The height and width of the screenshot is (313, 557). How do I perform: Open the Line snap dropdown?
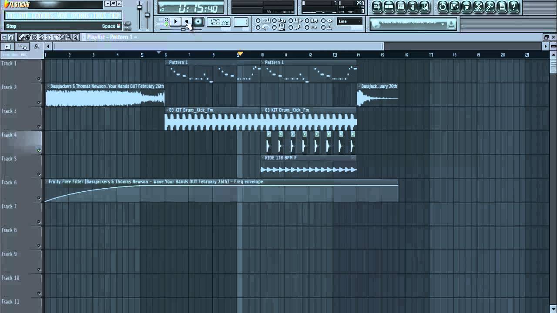(x=349, y=21)
